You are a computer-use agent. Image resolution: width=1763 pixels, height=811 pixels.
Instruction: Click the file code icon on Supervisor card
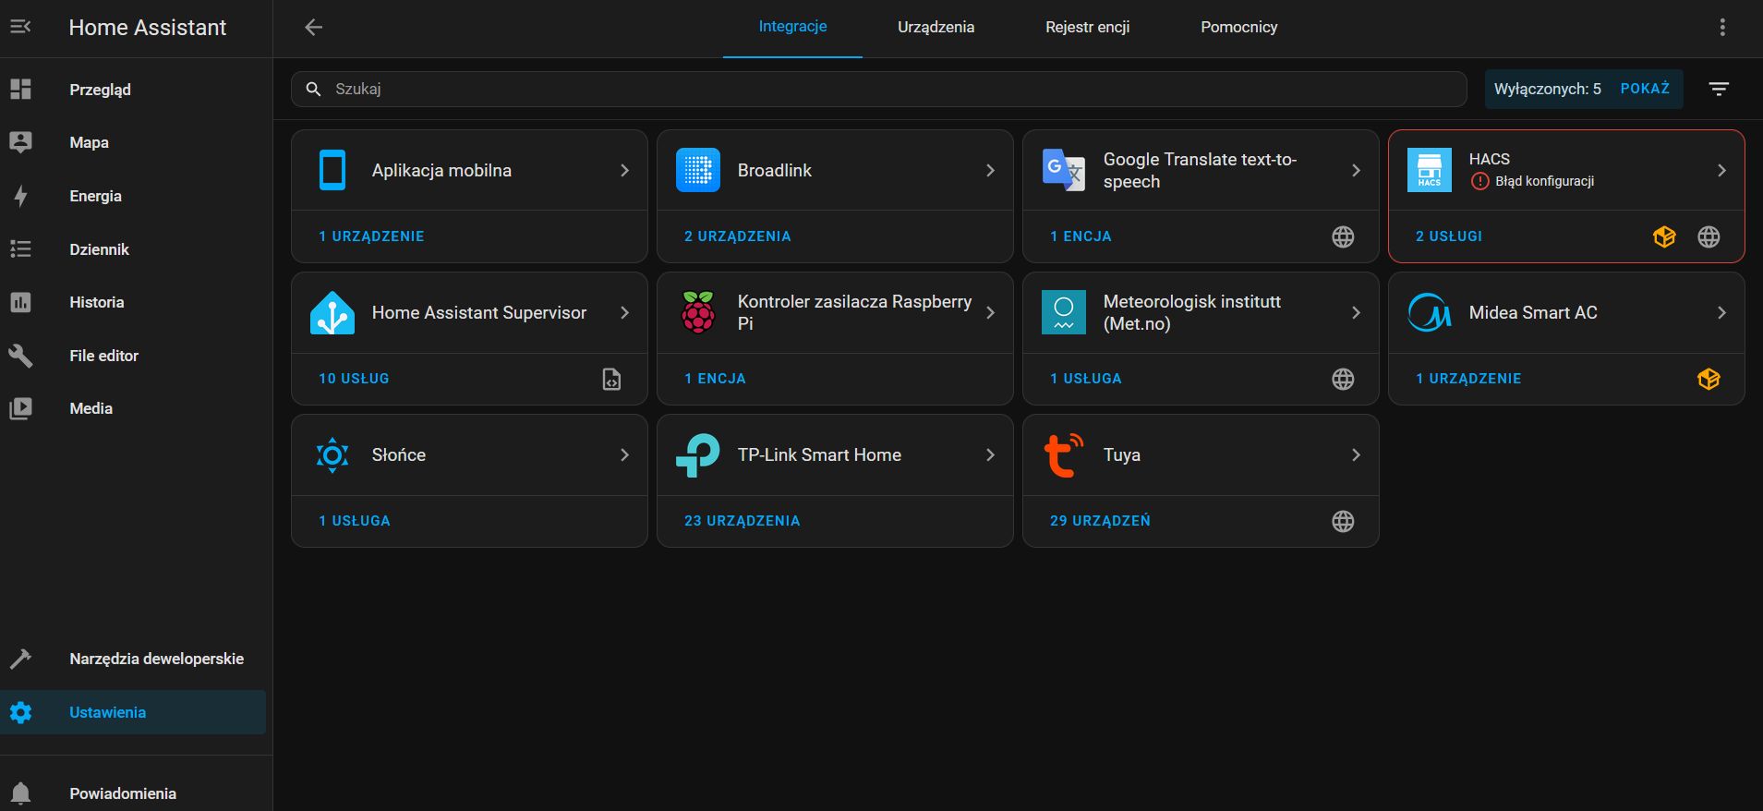[611, 379]
